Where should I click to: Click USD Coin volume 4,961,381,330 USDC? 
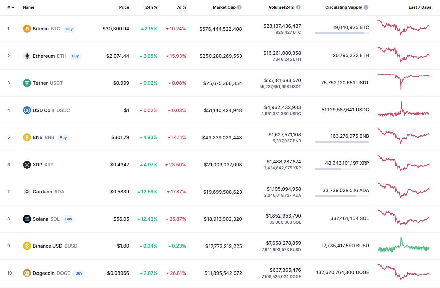[x=281, y=114]
